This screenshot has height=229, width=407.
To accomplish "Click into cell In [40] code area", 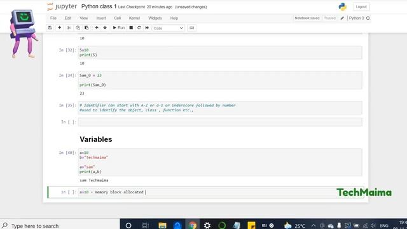I will click(x=220, y=162).
